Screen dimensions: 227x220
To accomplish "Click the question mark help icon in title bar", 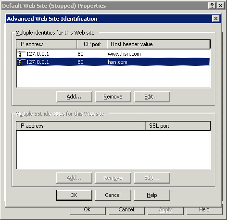I will click(212, 6).
